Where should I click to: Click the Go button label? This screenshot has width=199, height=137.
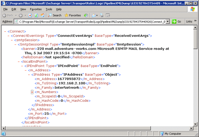coord(179,21)
